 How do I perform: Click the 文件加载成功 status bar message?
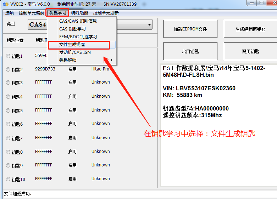point(18,194)
